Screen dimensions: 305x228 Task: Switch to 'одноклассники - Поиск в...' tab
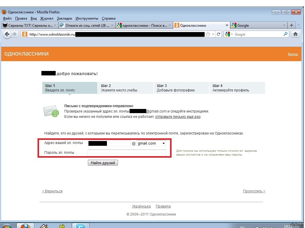click(x=144, y=26)
